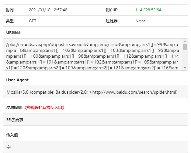Click the 传入值 heading
Viewport: 191px width, 153px height.
pos(12,135)
